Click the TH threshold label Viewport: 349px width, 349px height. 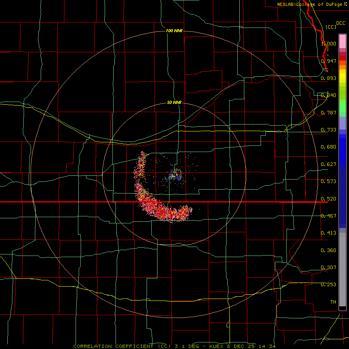[x=333, y=302]
